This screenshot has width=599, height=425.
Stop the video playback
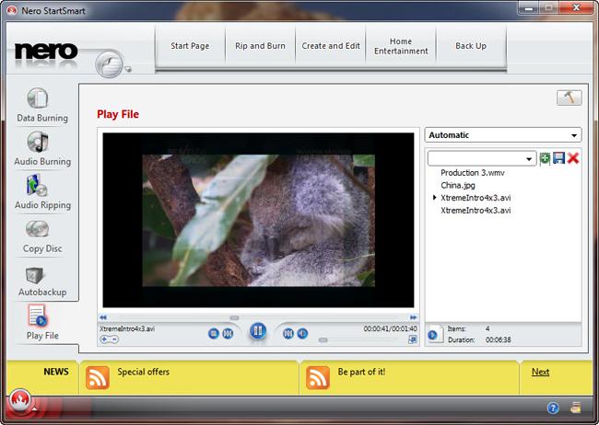(213, 333)
